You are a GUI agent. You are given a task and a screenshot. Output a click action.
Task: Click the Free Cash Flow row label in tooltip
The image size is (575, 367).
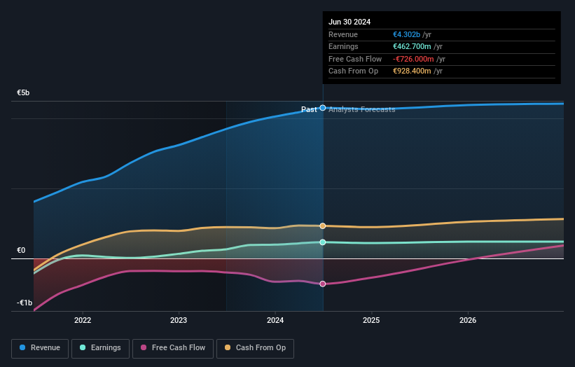pos(355,59)
